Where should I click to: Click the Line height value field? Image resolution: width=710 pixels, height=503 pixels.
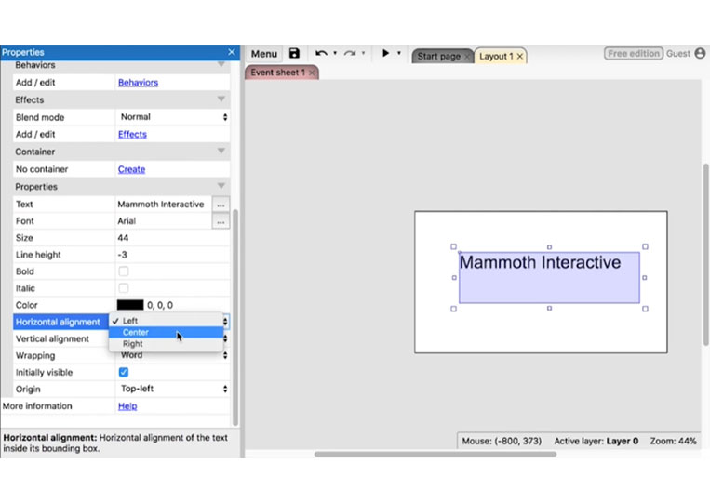click(x=173, y=255)
